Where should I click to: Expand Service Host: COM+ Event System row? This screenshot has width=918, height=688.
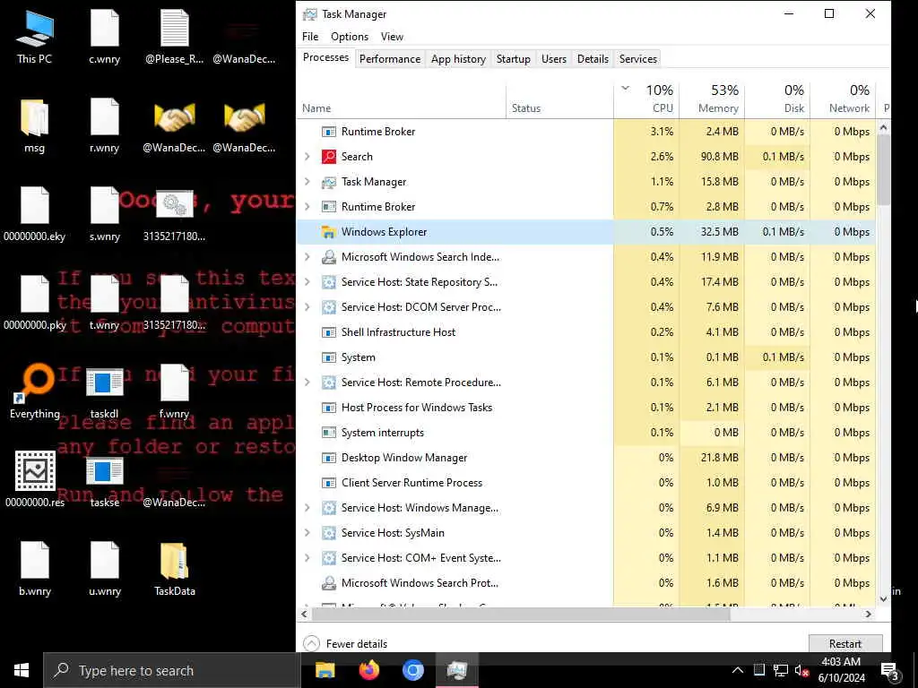307,558
